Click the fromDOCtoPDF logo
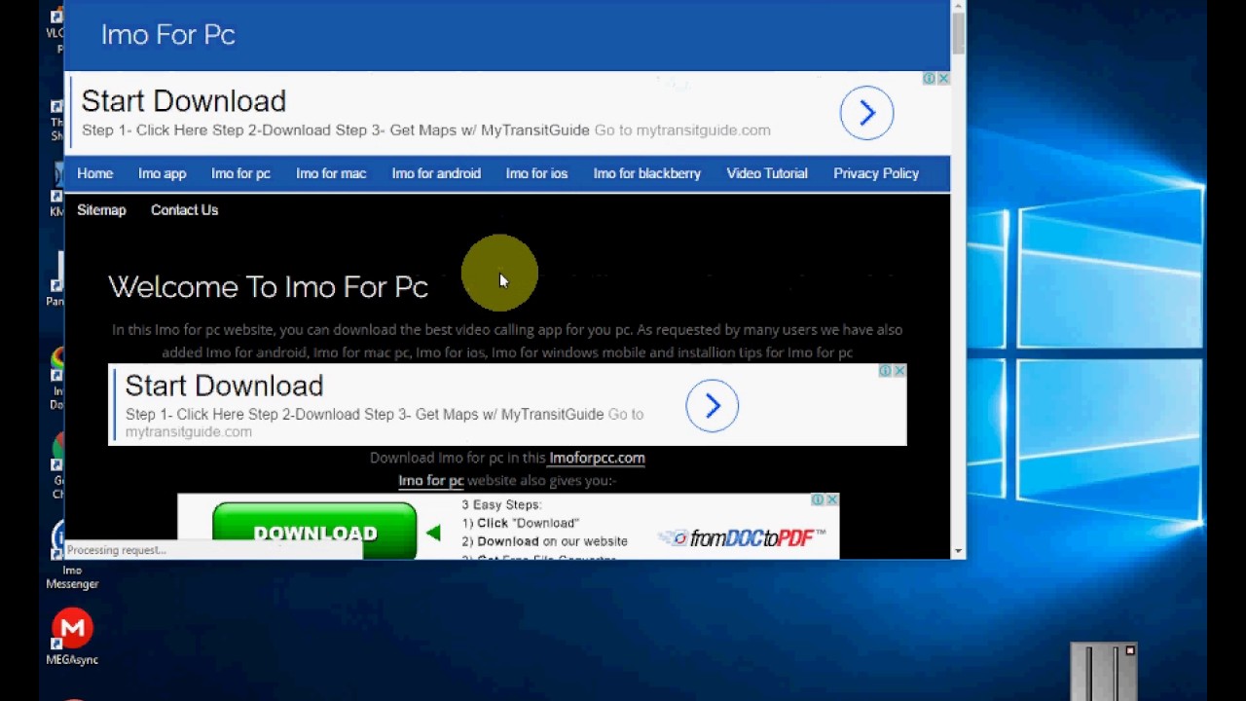 pyautogui.click(x=742, y=537)
